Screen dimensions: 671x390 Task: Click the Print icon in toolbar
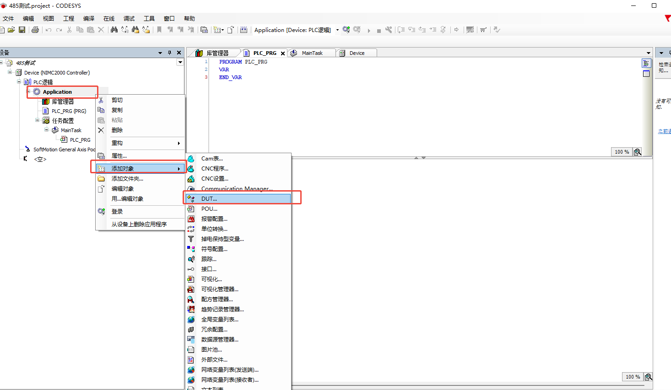coord(35,30)
